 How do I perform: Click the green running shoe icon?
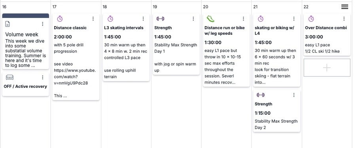[210, 19]
